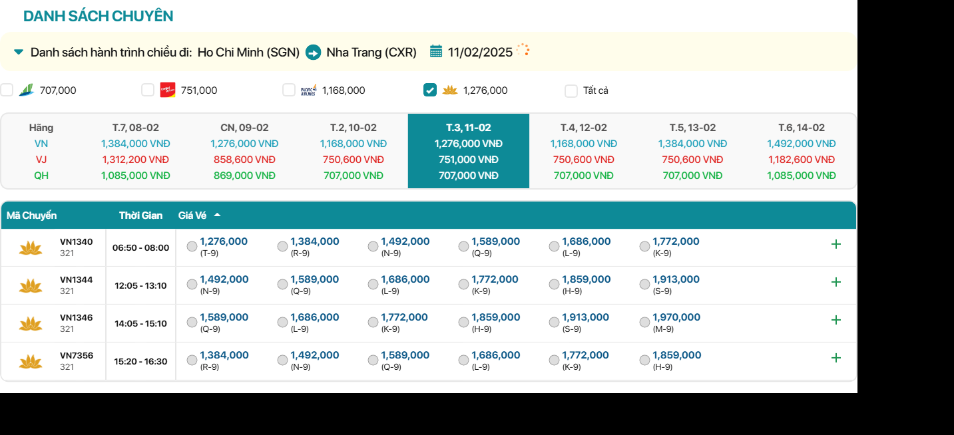The height and width of the screenshot is (435, 954).
Task: Click the 'Thời Gian' column header
Action: [140, 216]
